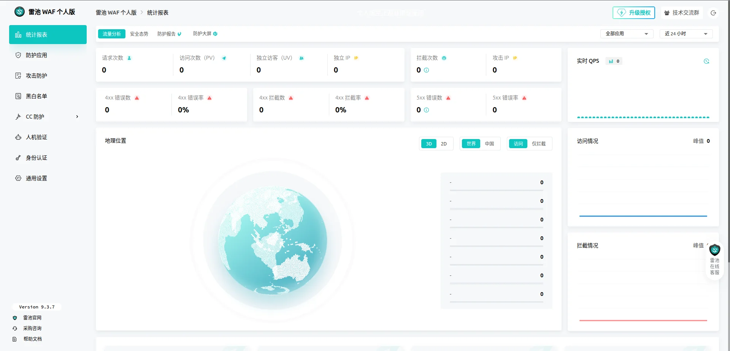Click the user icon beside 请求次数
The image size is (730, 351).
click(x=129, y=58)
